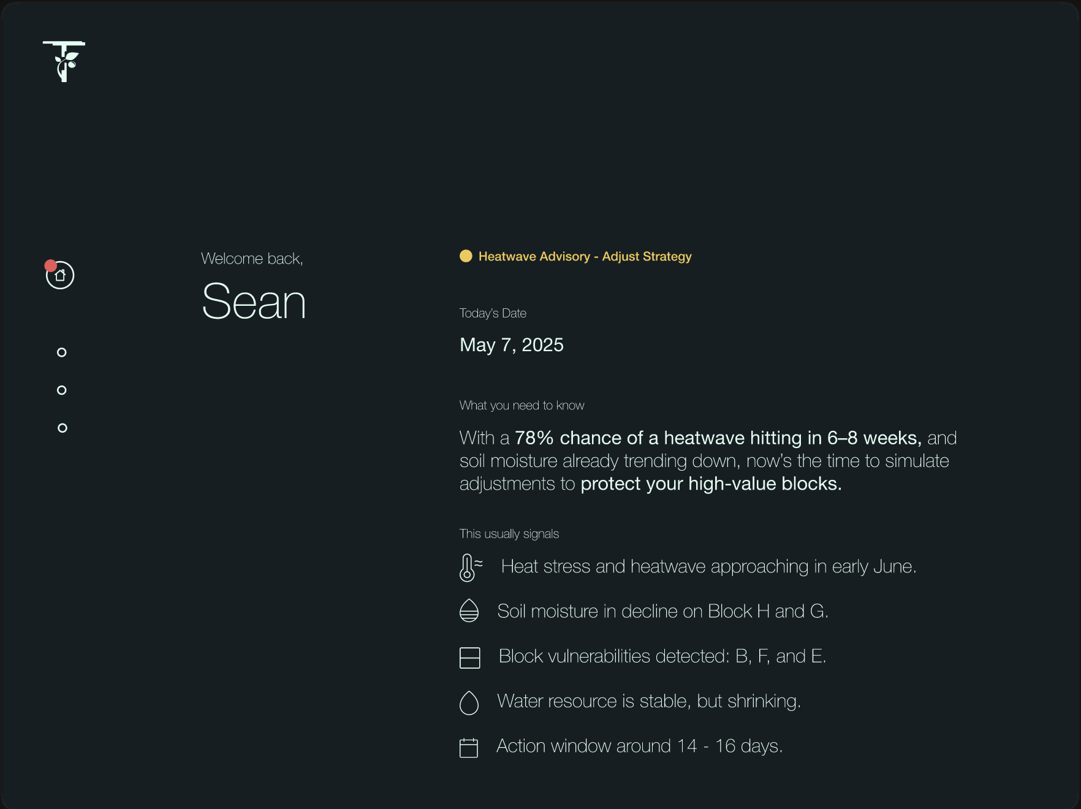The image size is (1081, 809).
Task: Open Heatwave Advisory - Adjust Strategy link
Action: point(585,256)
